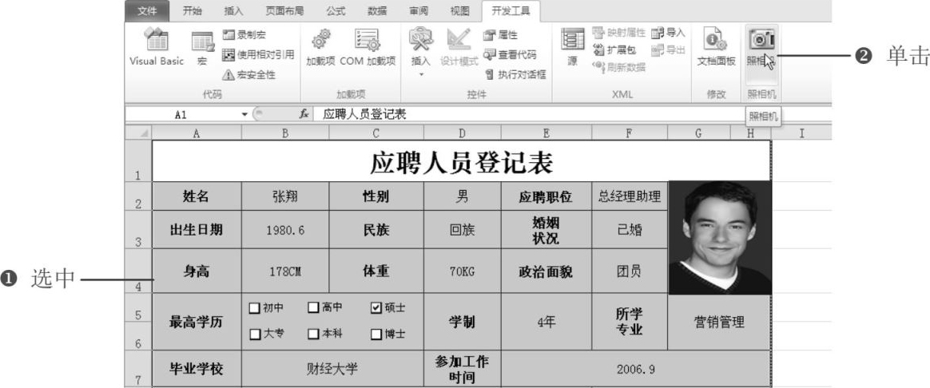The image size is (930, 388).
Task: Switch to the 页面布局 tab
Action: tap(284, 10)
